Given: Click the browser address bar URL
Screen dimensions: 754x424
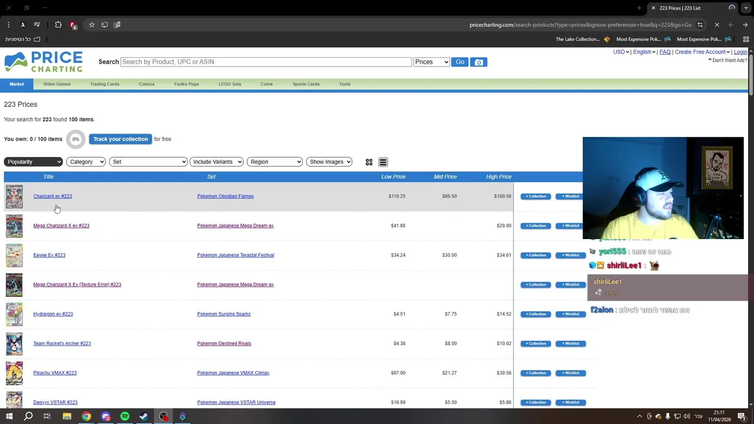Looking at the screenshot, I should [580, 25].
